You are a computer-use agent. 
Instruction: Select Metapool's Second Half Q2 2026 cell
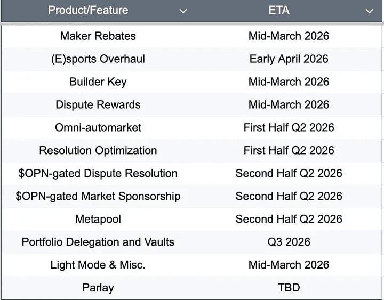289,219
